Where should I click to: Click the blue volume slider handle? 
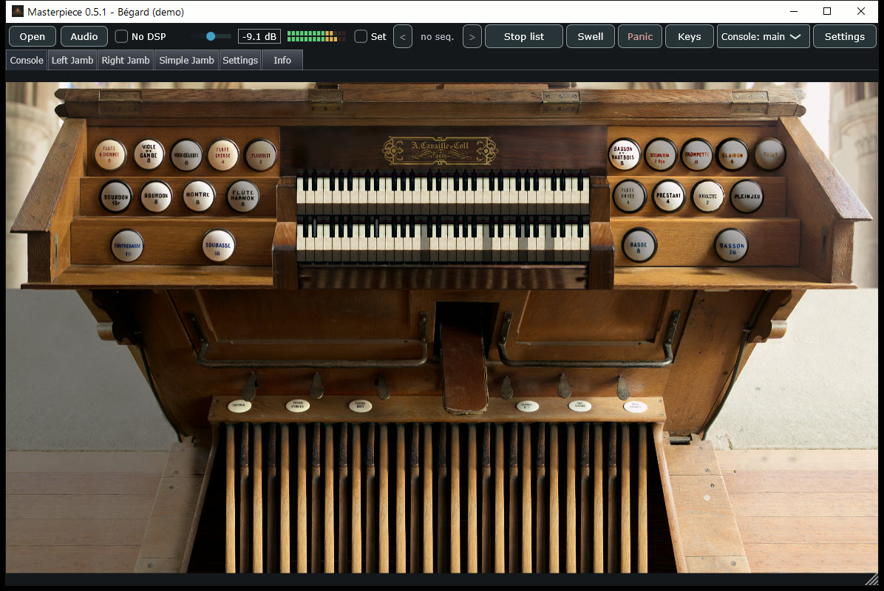pos(211,36)
